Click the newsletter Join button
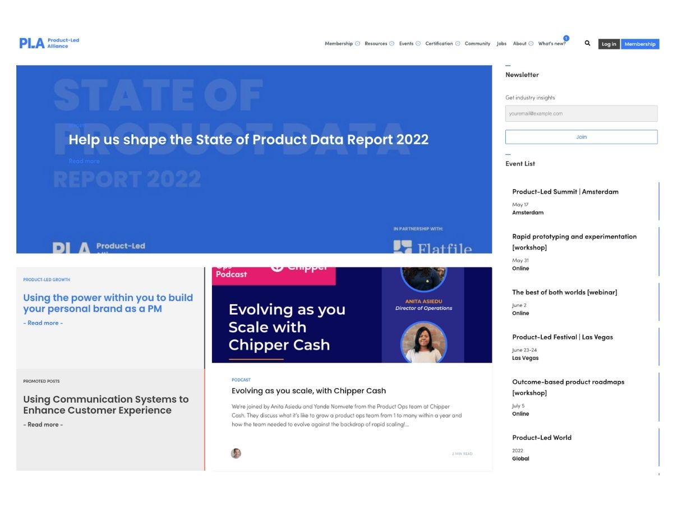 (x=582, y=137)
